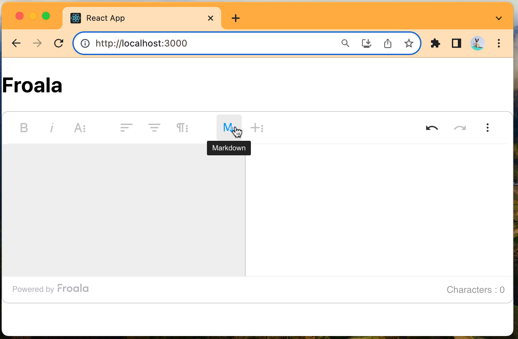Viewport: 518px width, 339px height.
Task: Apply italic formatting
Action: point(52,128)
